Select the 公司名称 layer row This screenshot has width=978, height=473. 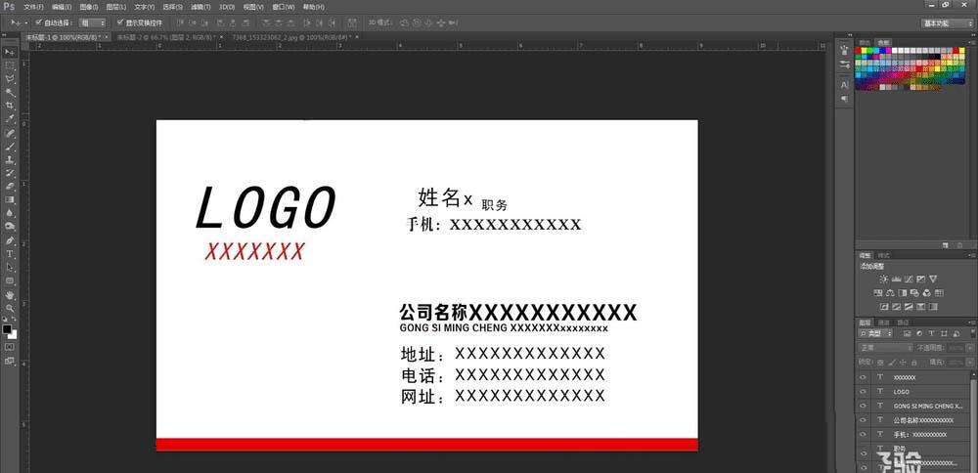point(913,420)
